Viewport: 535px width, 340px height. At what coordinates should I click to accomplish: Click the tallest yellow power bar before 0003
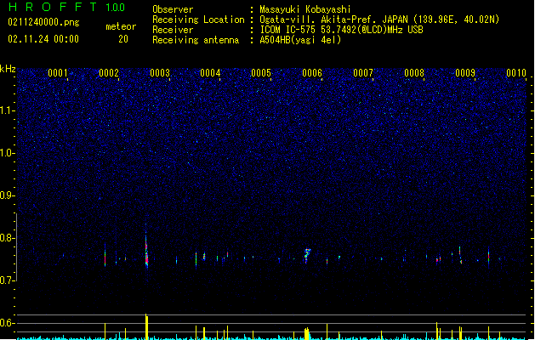[x=146, y=326]
